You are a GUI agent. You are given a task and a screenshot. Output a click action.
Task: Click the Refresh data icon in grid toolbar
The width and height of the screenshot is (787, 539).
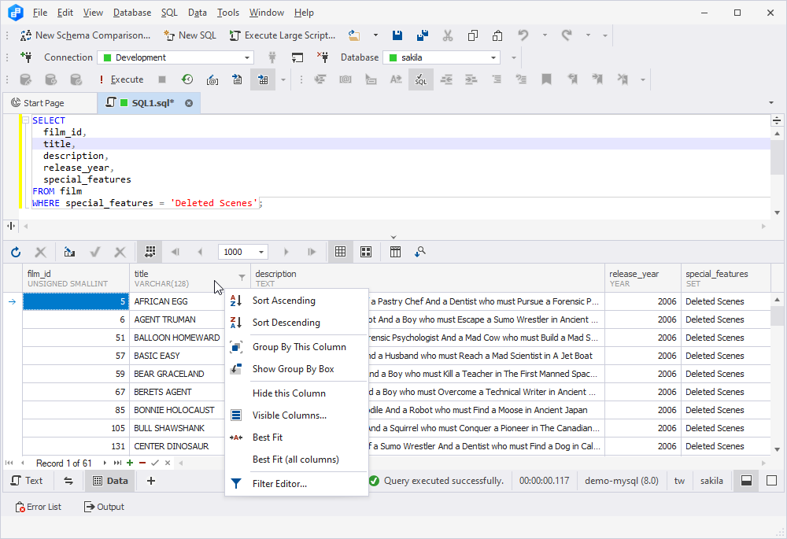pyautogui.click(x=16, y=252)
